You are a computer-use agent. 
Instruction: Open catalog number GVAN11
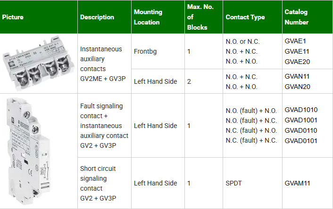pyautogui.click(x=298, y=76)
